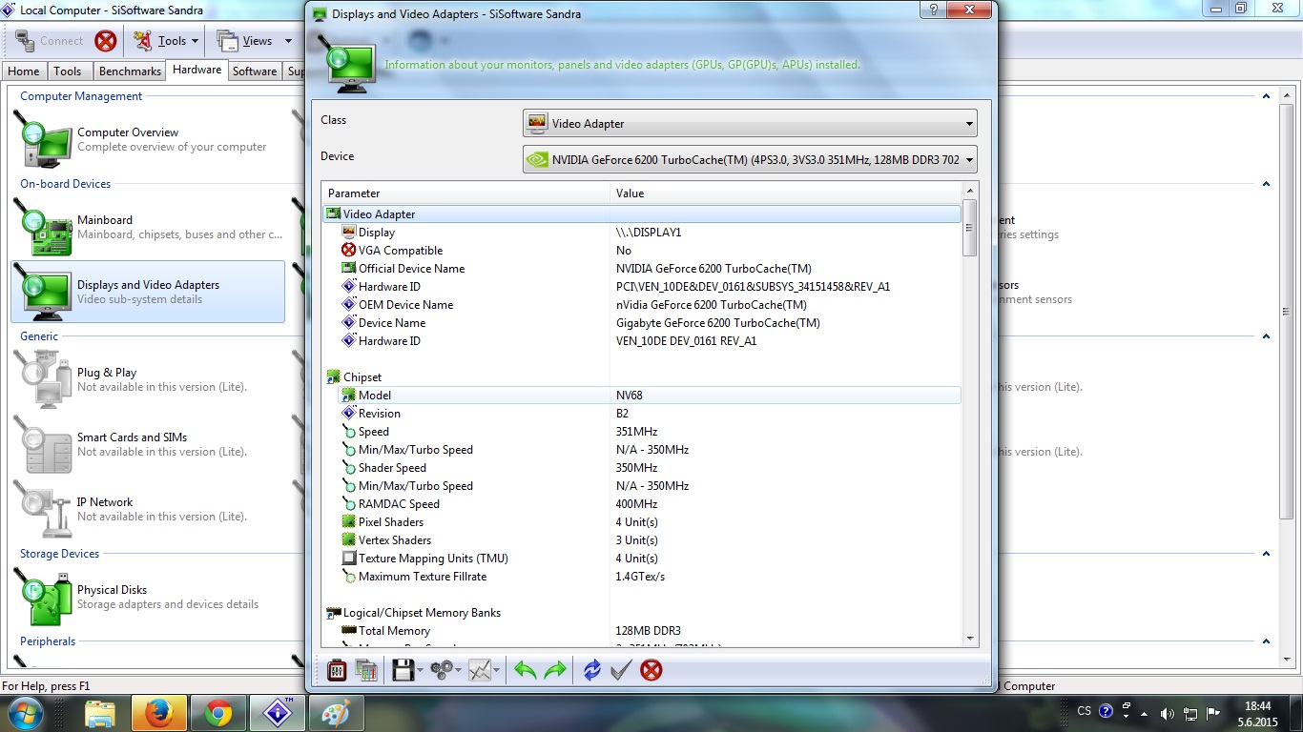Click the dialog scrollbar down arrow
1303x732 pixels.
pyautogui.click(x=970, y=639)
